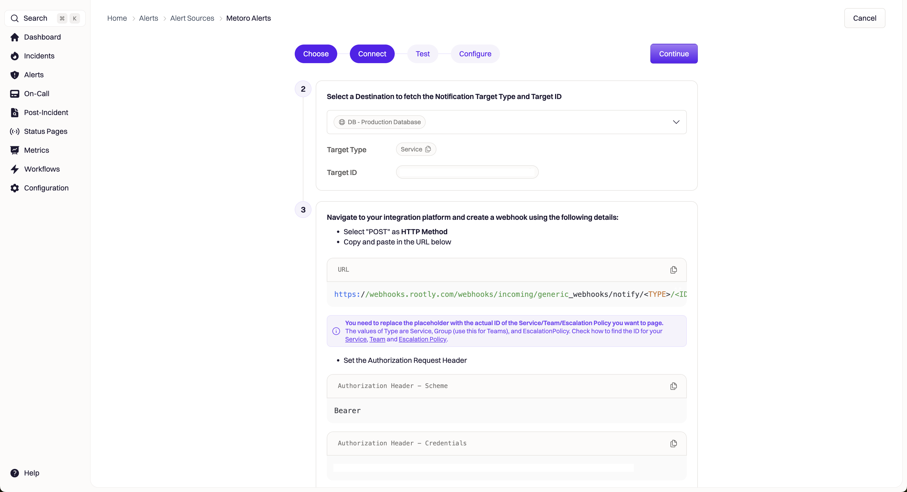Go to the Test step
The image size is (907, 492).
422,54
